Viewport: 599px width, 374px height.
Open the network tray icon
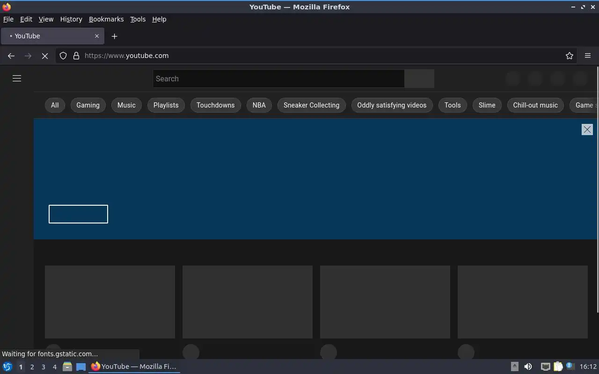click(x=546, y=367)
